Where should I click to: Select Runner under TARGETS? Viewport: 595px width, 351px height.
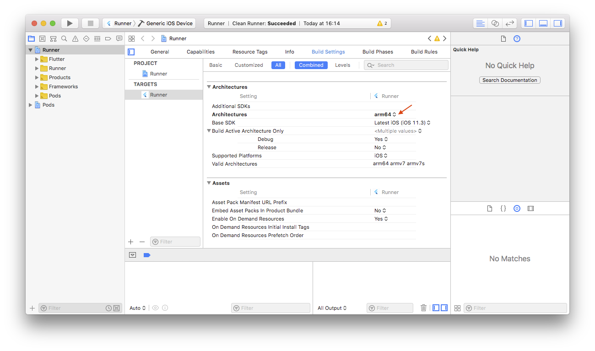tap(164, 95)
